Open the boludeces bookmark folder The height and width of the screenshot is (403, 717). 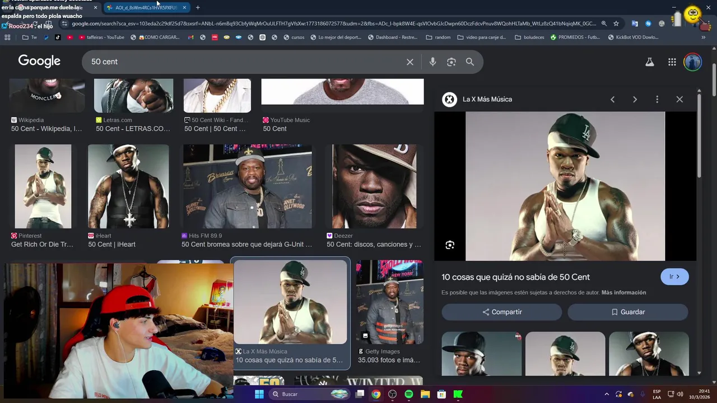(x=529, y=38)
